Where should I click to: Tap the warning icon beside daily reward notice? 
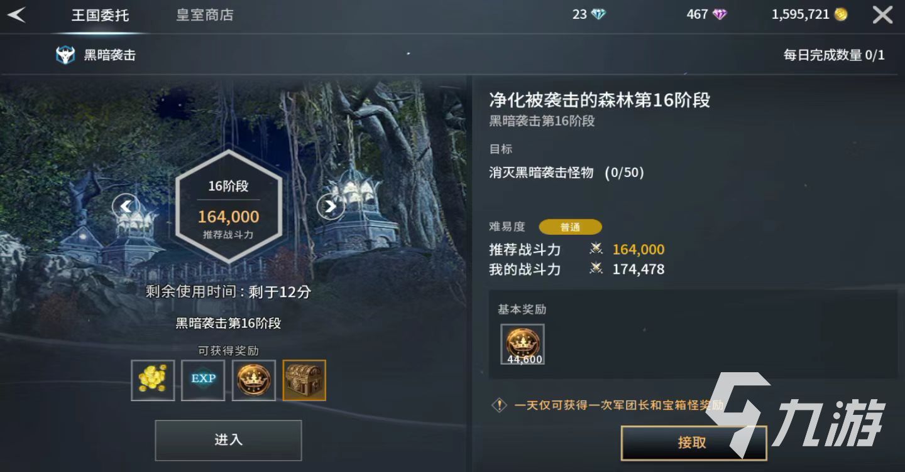coord(499,405)
